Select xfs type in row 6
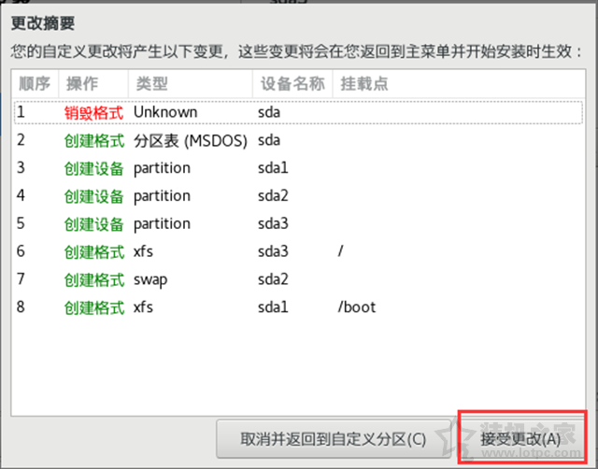 coord(143,251)
